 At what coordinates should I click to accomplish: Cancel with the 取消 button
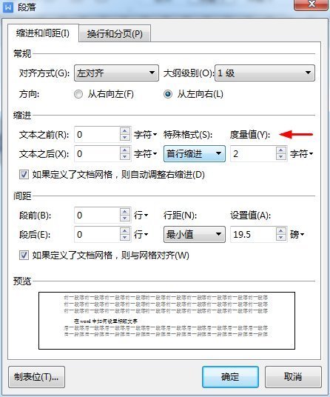point(293,377)
